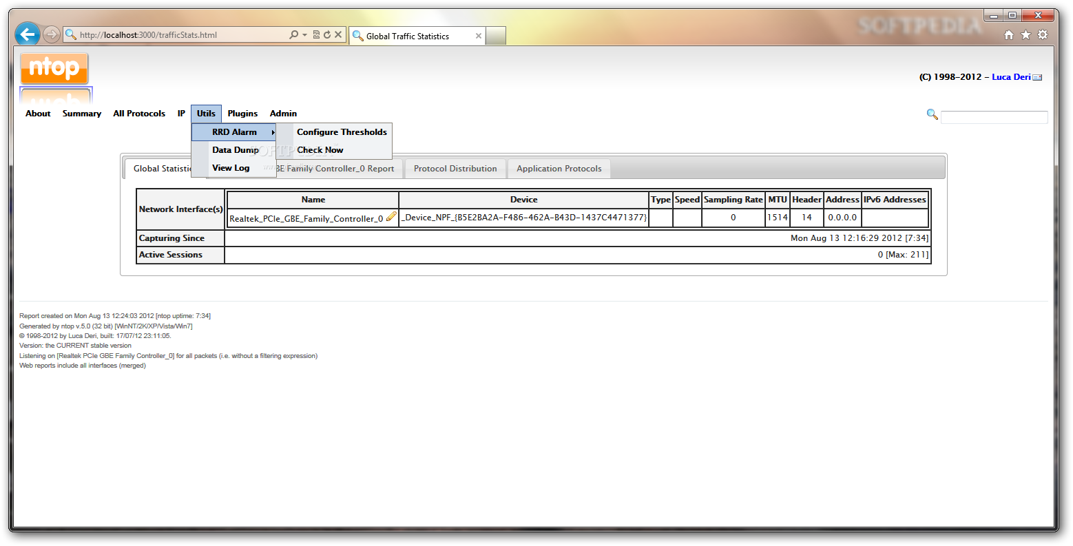Viewport: 1073px width, 546px height.
Task: Click the mail envelope icon beside Luca Deri
Action: (1037, 77)
